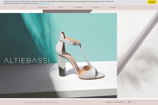Click the ALTIEBASSI logo on the hero image
The image size is (158, 105).
pyautogui.click(x=27, y=61)
